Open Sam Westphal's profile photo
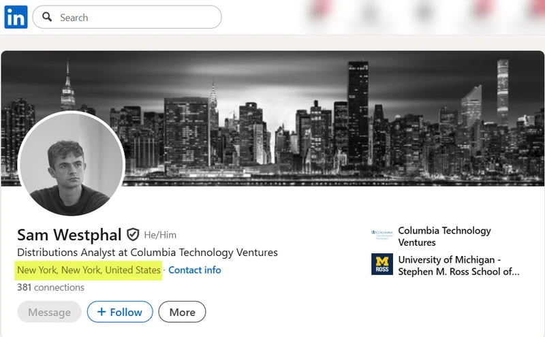The image size is (545, 337). tap(71, 164)
